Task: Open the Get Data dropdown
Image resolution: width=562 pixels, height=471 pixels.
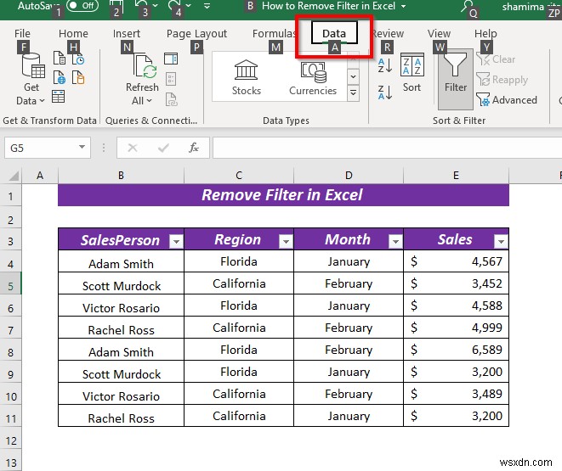Action: click(31, 80)
